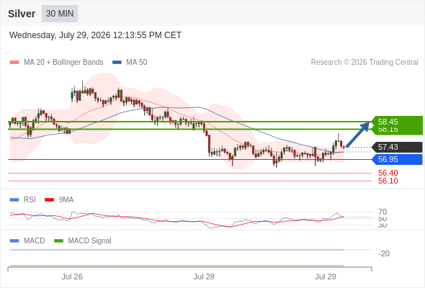The height and width of the screenshot is (288, 425).
Task: Click the red 56.10 support level label
Action: 388,181
